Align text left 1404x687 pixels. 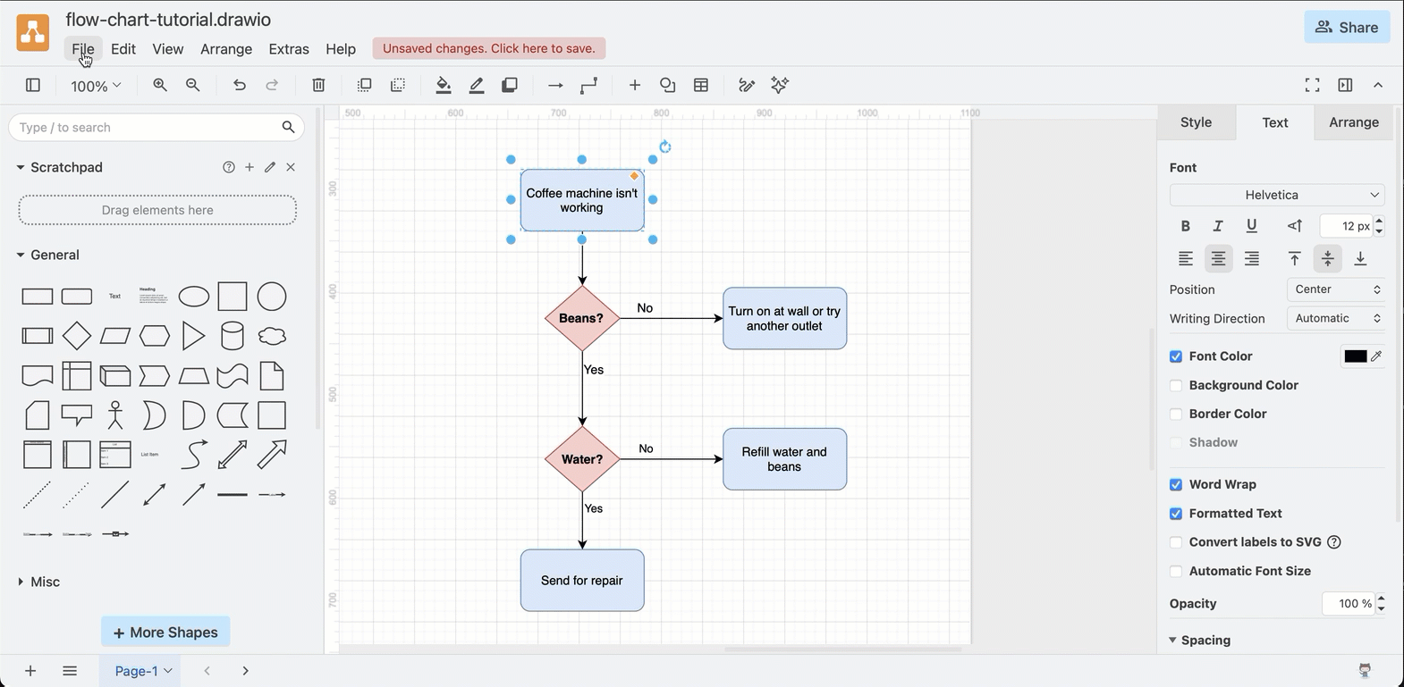tap(1186, 259)
